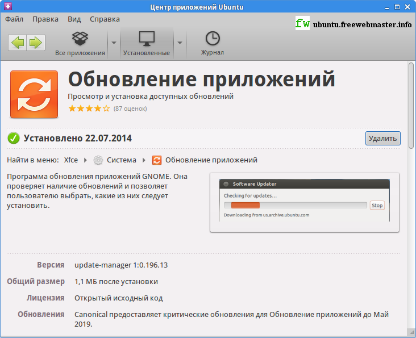This screenshot has height=338, width=416.
Task: Click the large orange Update Manager app icon
Action: click(x=34, y=94)
